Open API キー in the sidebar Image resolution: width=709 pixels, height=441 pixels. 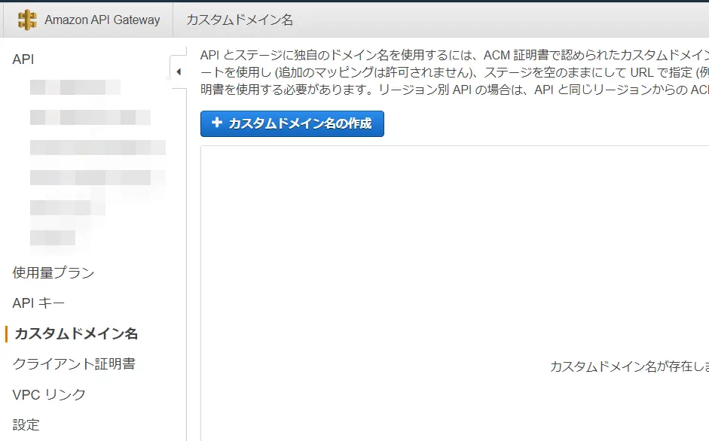click(38, 303)
